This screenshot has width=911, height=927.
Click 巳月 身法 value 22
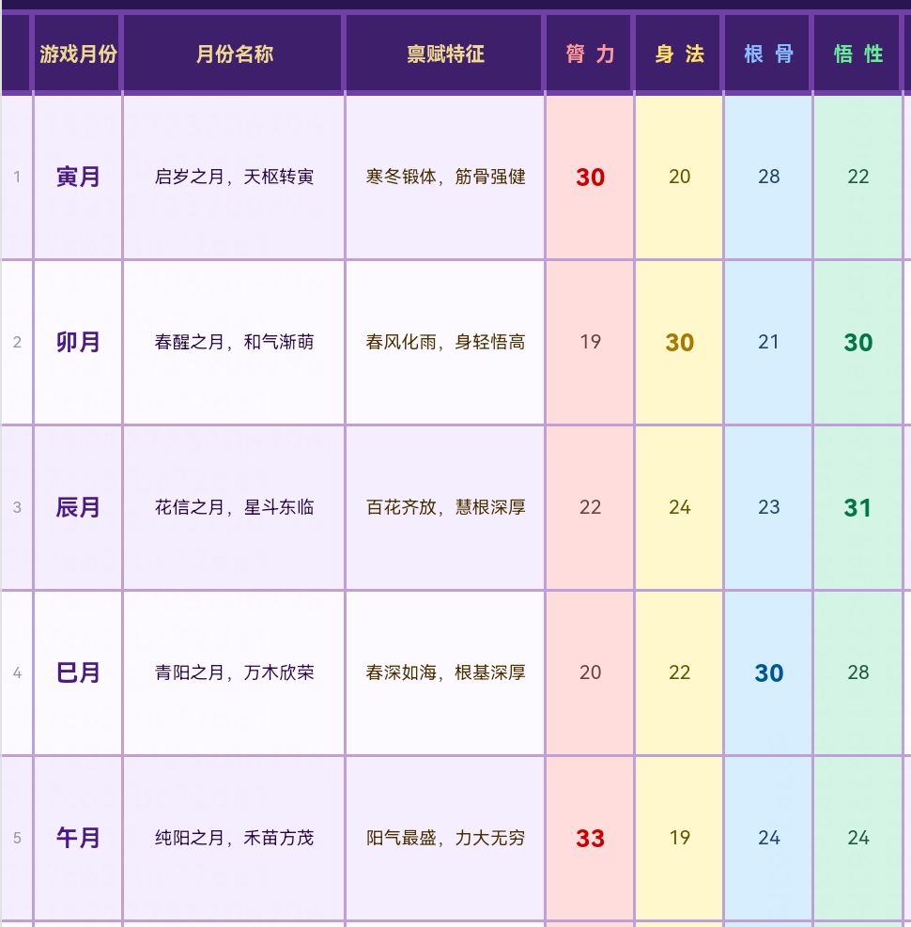679,672
